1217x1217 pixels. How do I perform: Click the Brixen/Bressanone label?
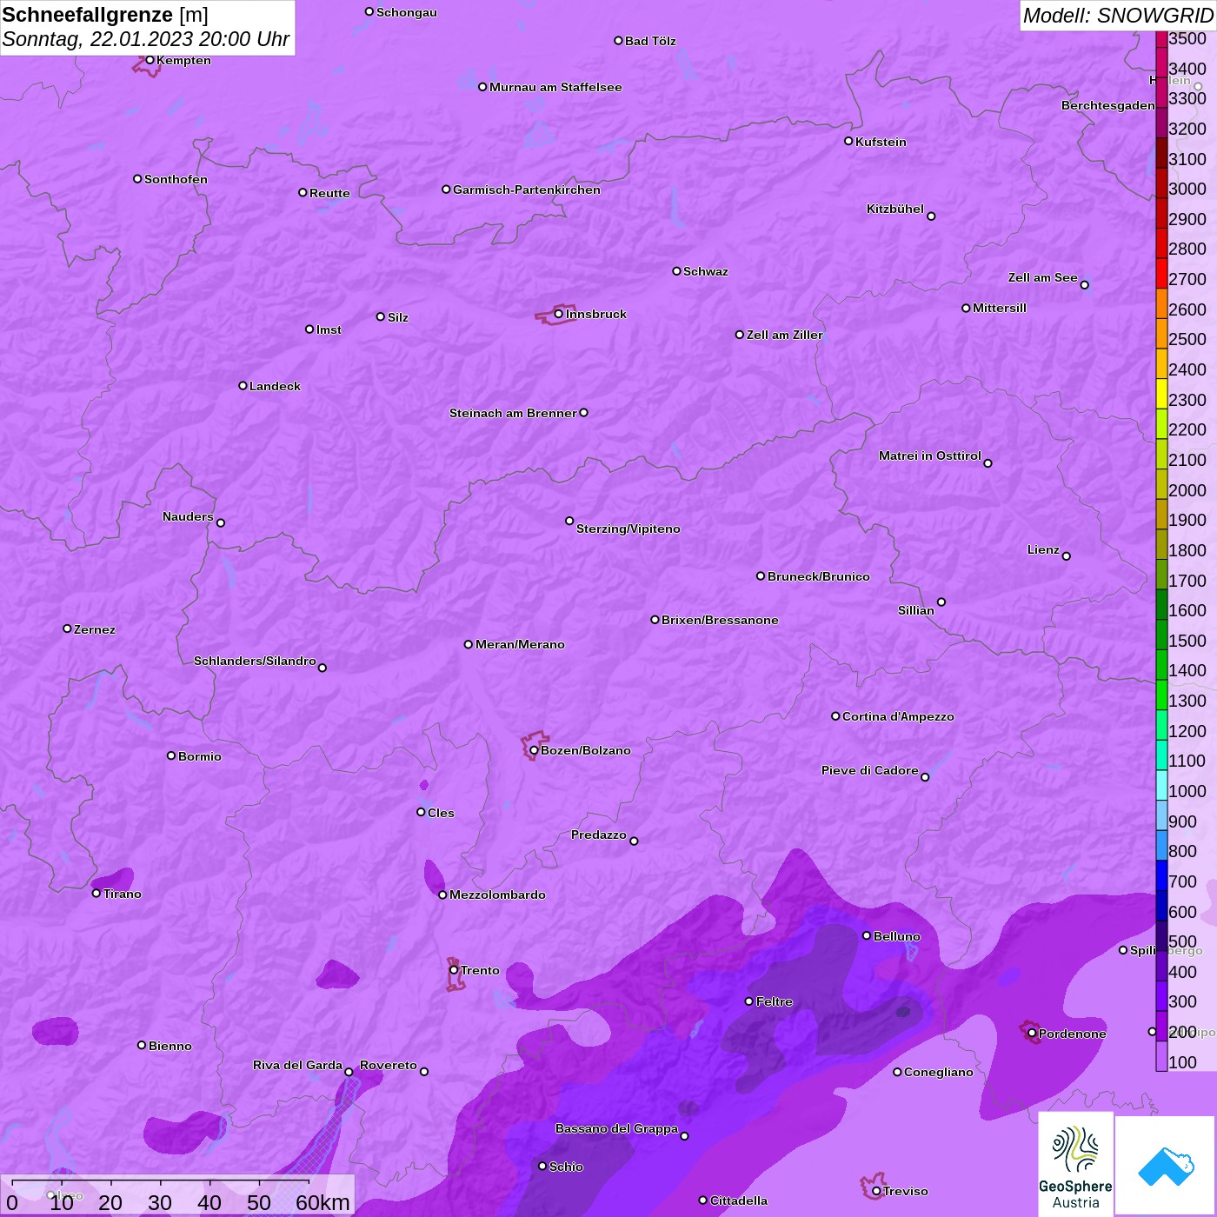[720, 620]
